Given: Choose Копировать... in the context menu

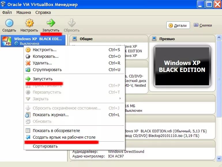Looking at the screenshot, I should pyautogui.click(x=74, y=56).
